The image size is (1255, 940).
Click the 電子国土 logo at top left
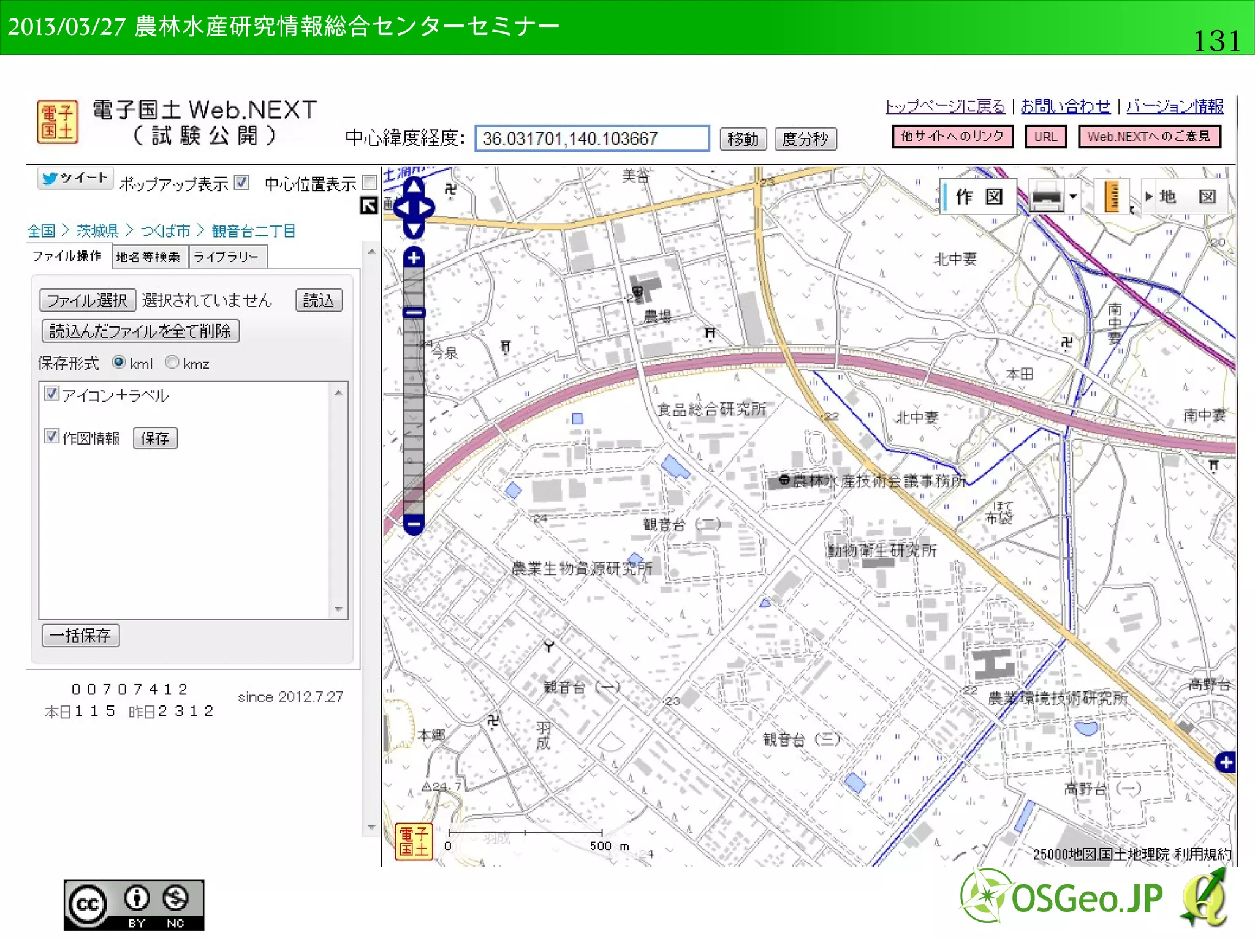[57, 121]
